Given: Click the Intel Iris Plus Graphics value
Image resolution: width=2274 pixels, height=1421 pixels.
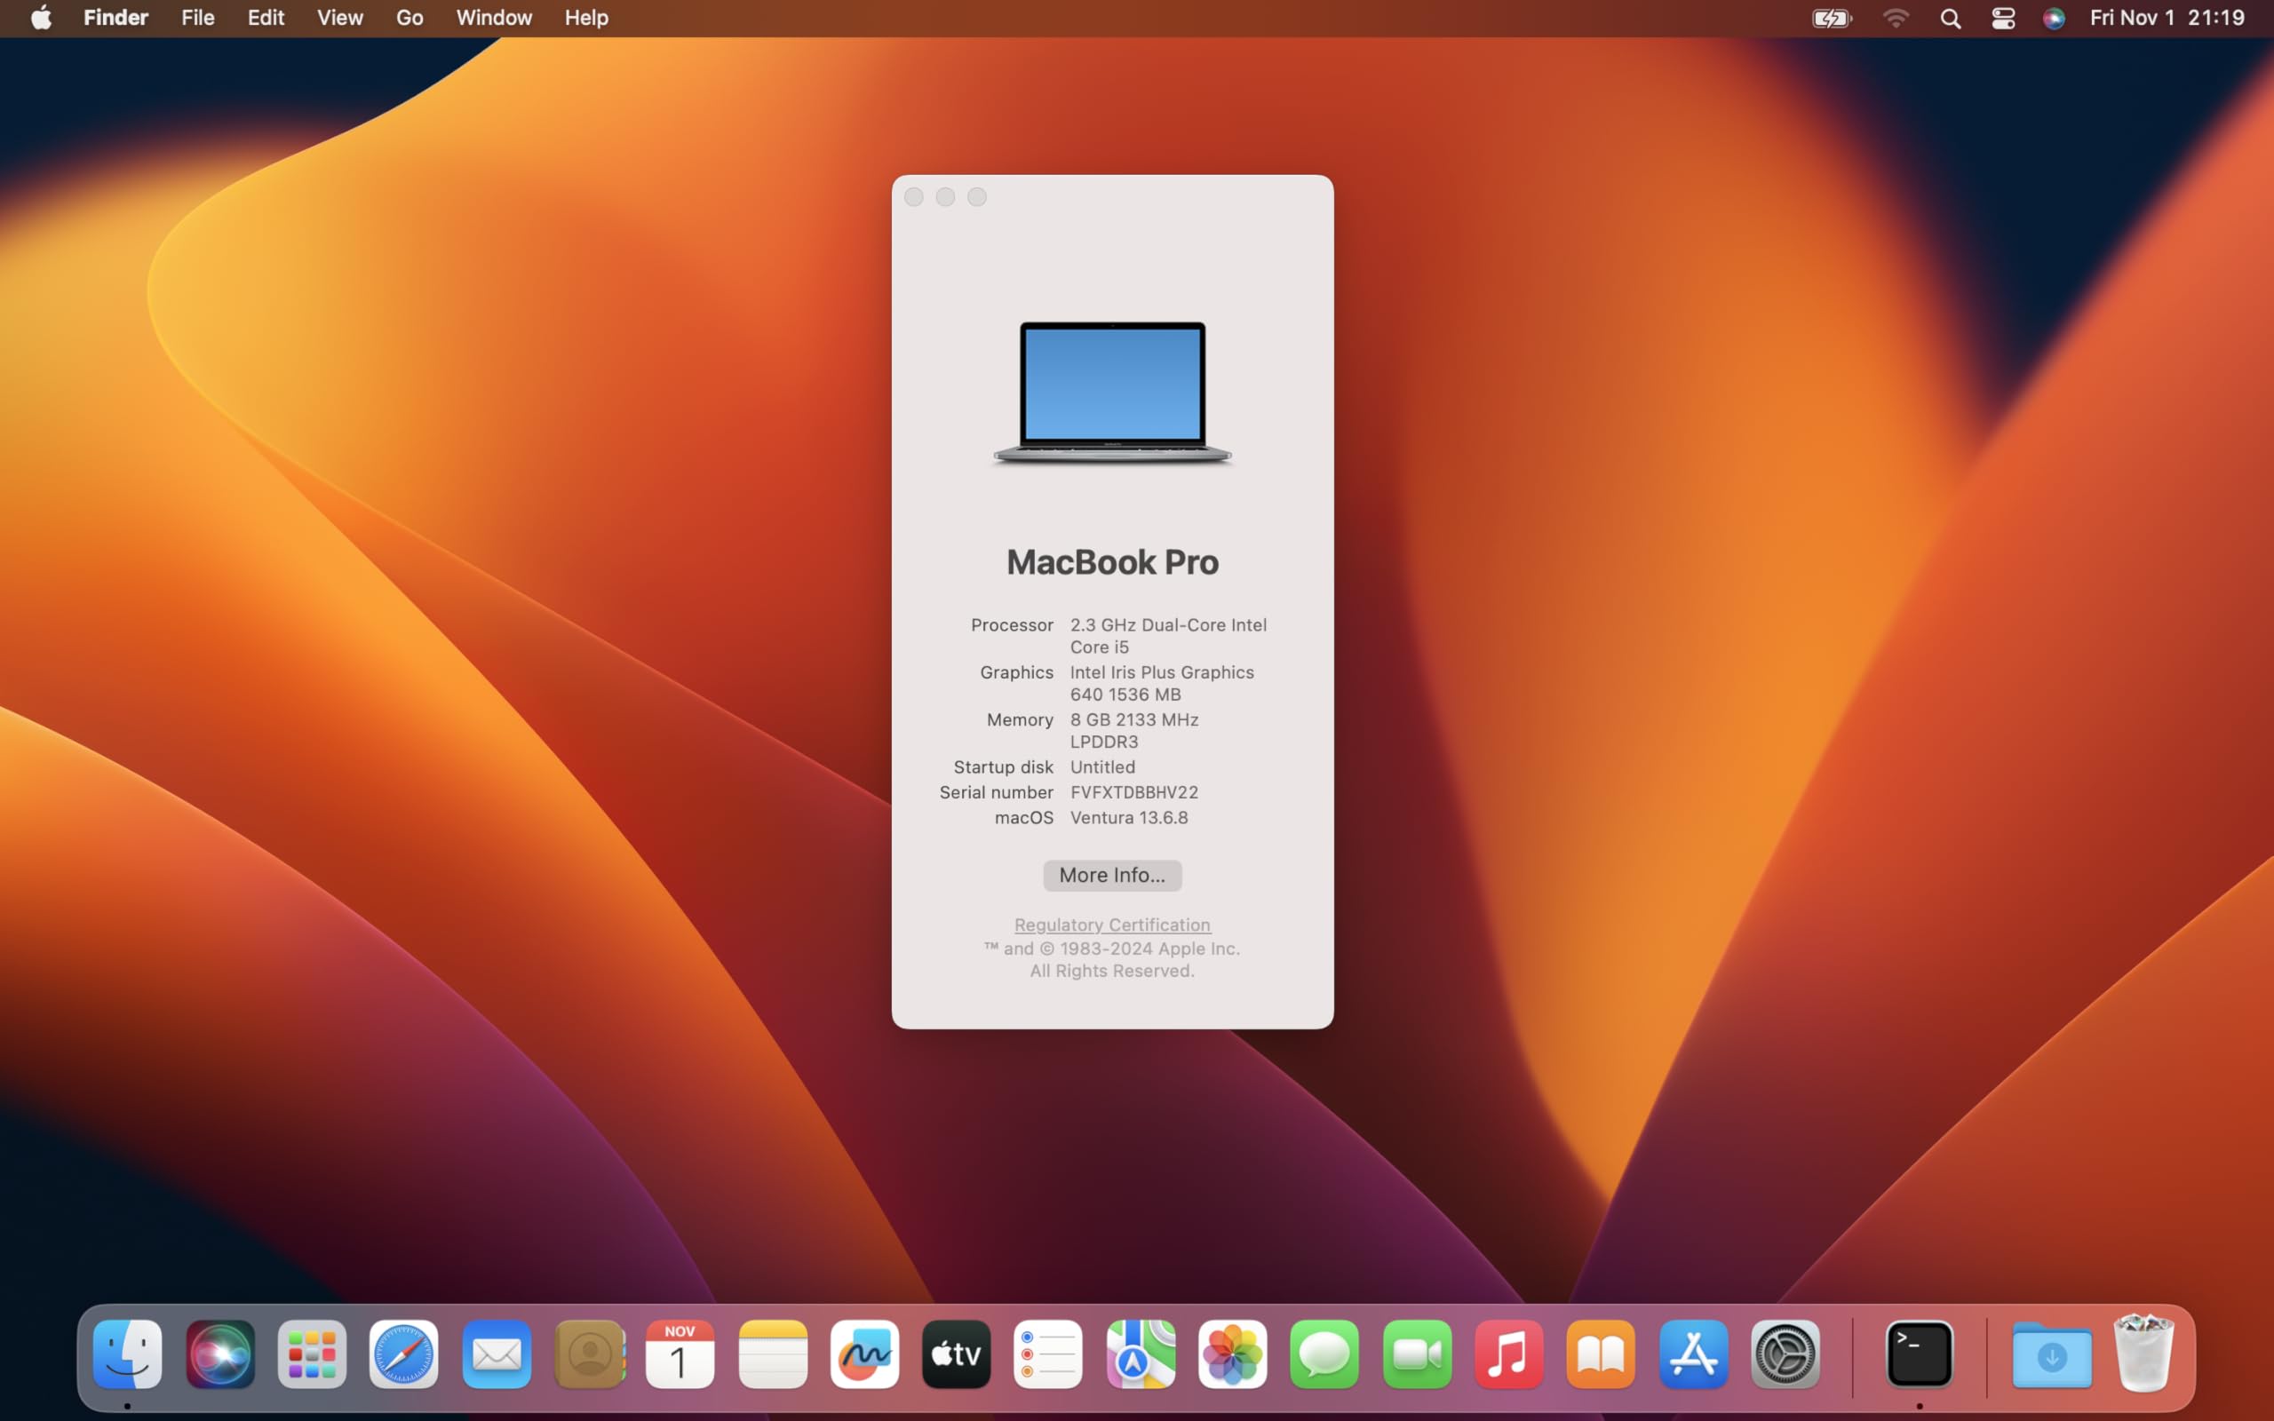Looking at the screenshot, I should click(x=1163, y=683).
